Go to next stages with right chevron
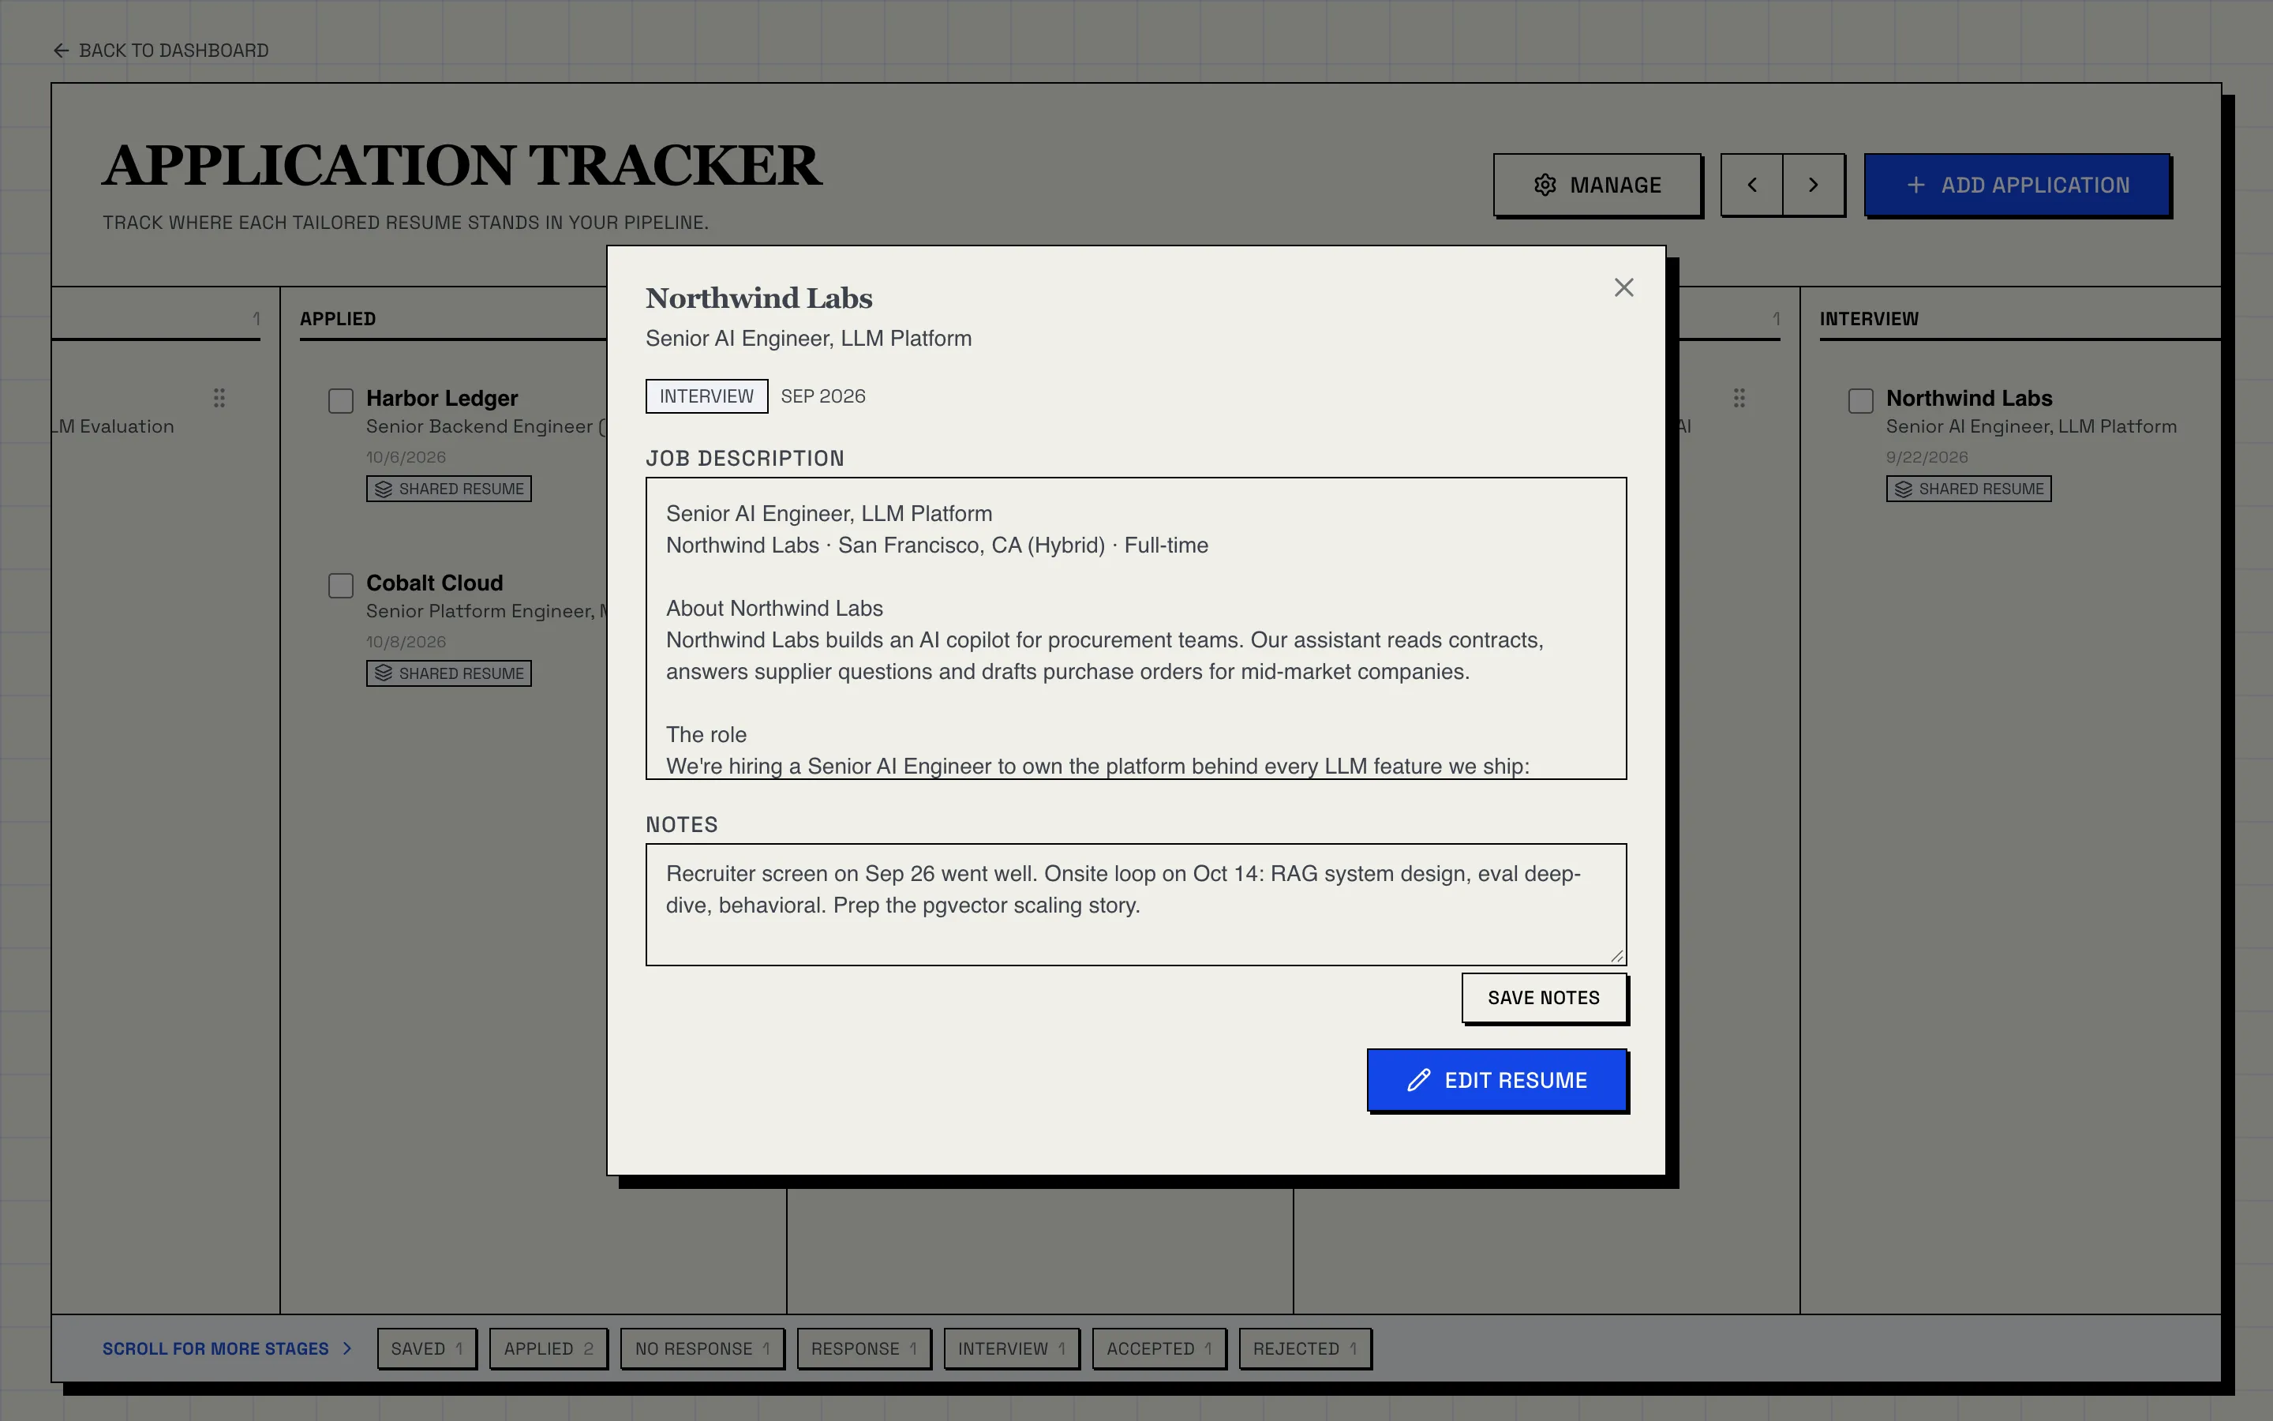This screenshot has height=1421, width=2273. click(x=1814, y=186)
